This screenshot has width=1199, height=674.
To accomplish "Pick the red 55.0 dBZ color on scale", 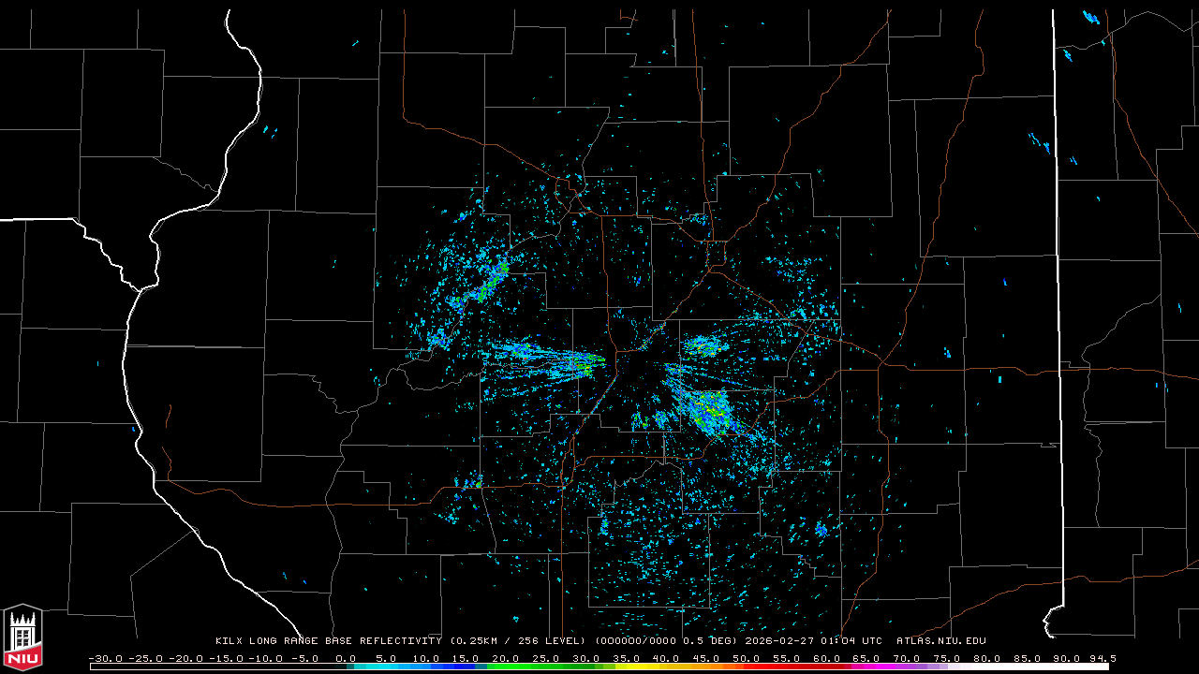I will pyautogui.click(x=787, y=667).
